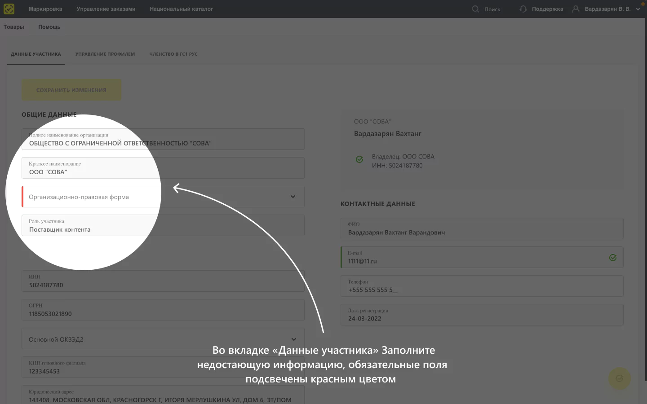Expand the Вардазарян В. В. account menu

tap(638, 9)
